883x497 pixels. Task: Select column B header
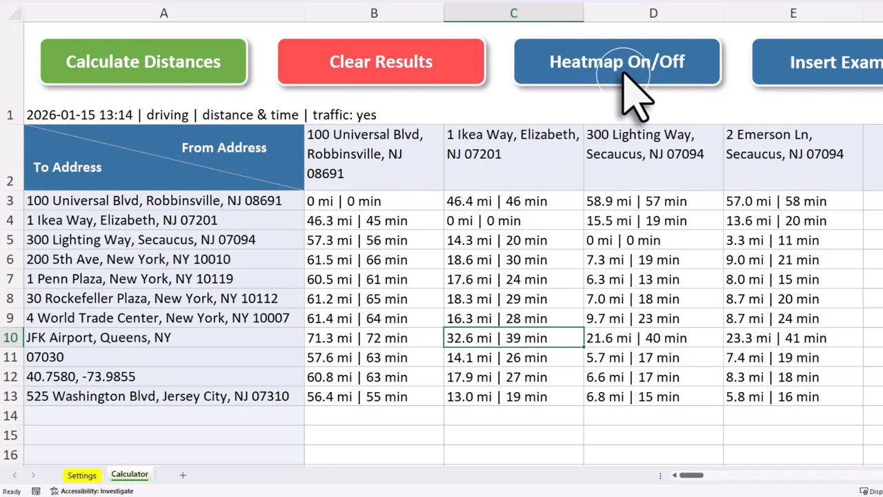pos(374,13)
